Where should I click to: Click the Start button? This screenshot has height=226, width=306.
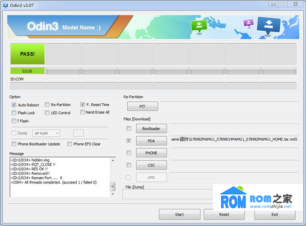180,214
